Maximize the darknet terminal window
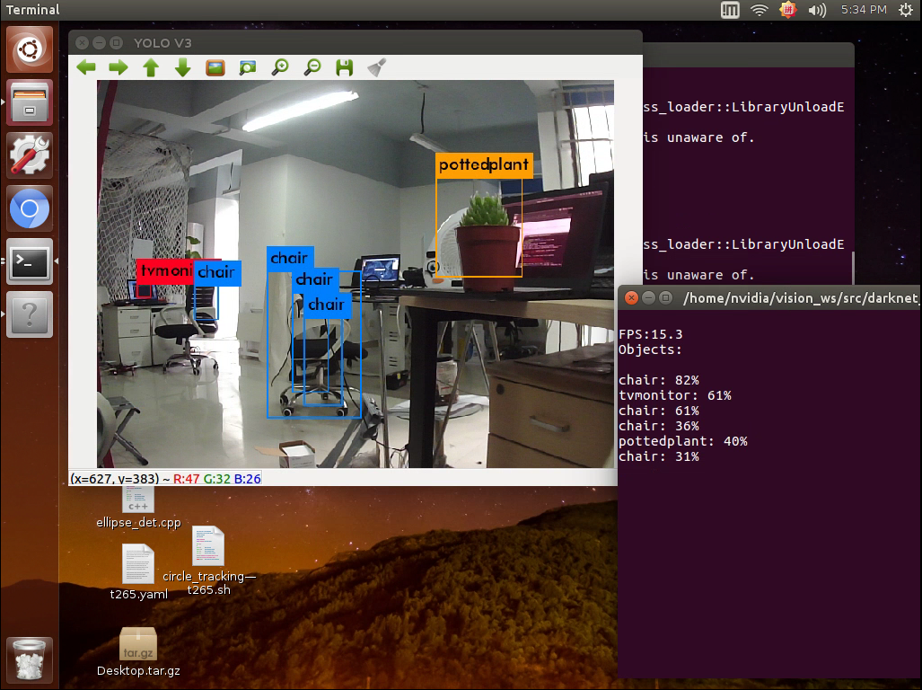Viewport: 922px width, 690px height. coord(665,297)
